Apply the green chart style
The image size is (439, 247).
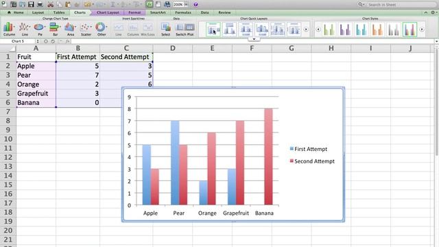tap(329, 29)
